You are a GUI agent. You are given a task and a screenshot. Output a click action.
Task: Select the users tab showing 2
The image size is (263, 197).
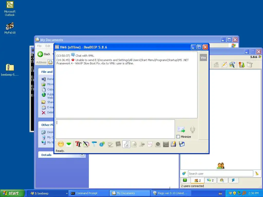198,180
